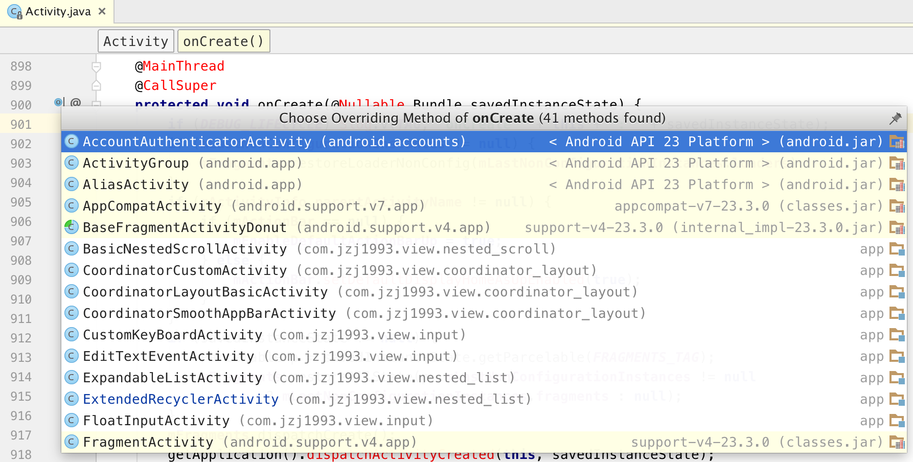Click class icon beside AliasActivity
913x462 pixels.
pyautogui.click(x=72, y=184)
